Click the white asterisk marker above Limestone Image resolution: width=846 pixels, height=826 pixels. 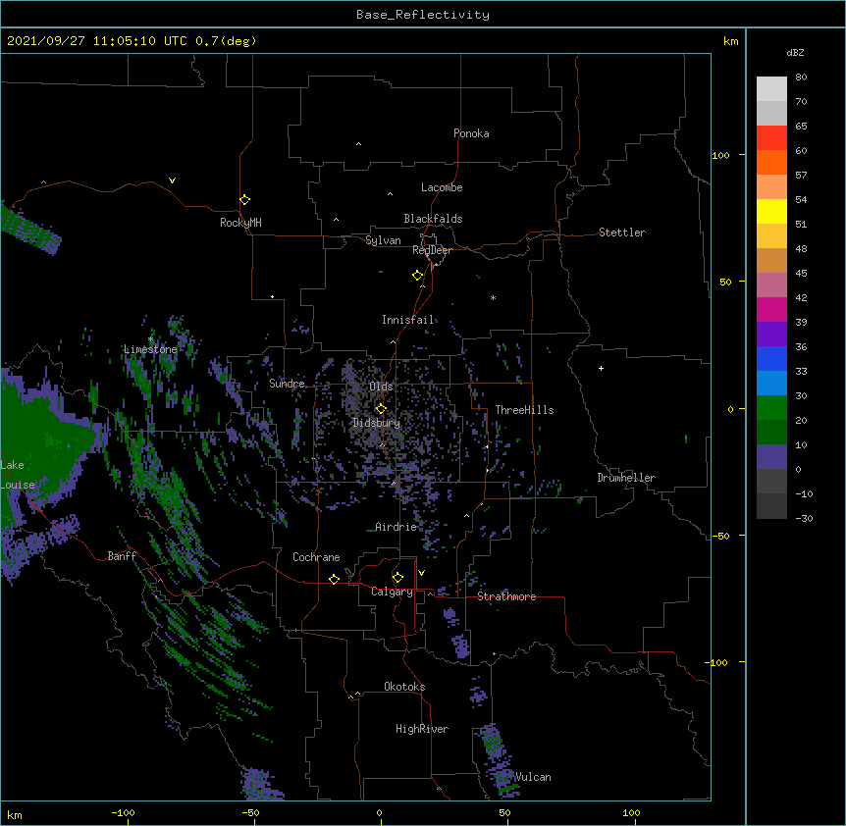151,339
